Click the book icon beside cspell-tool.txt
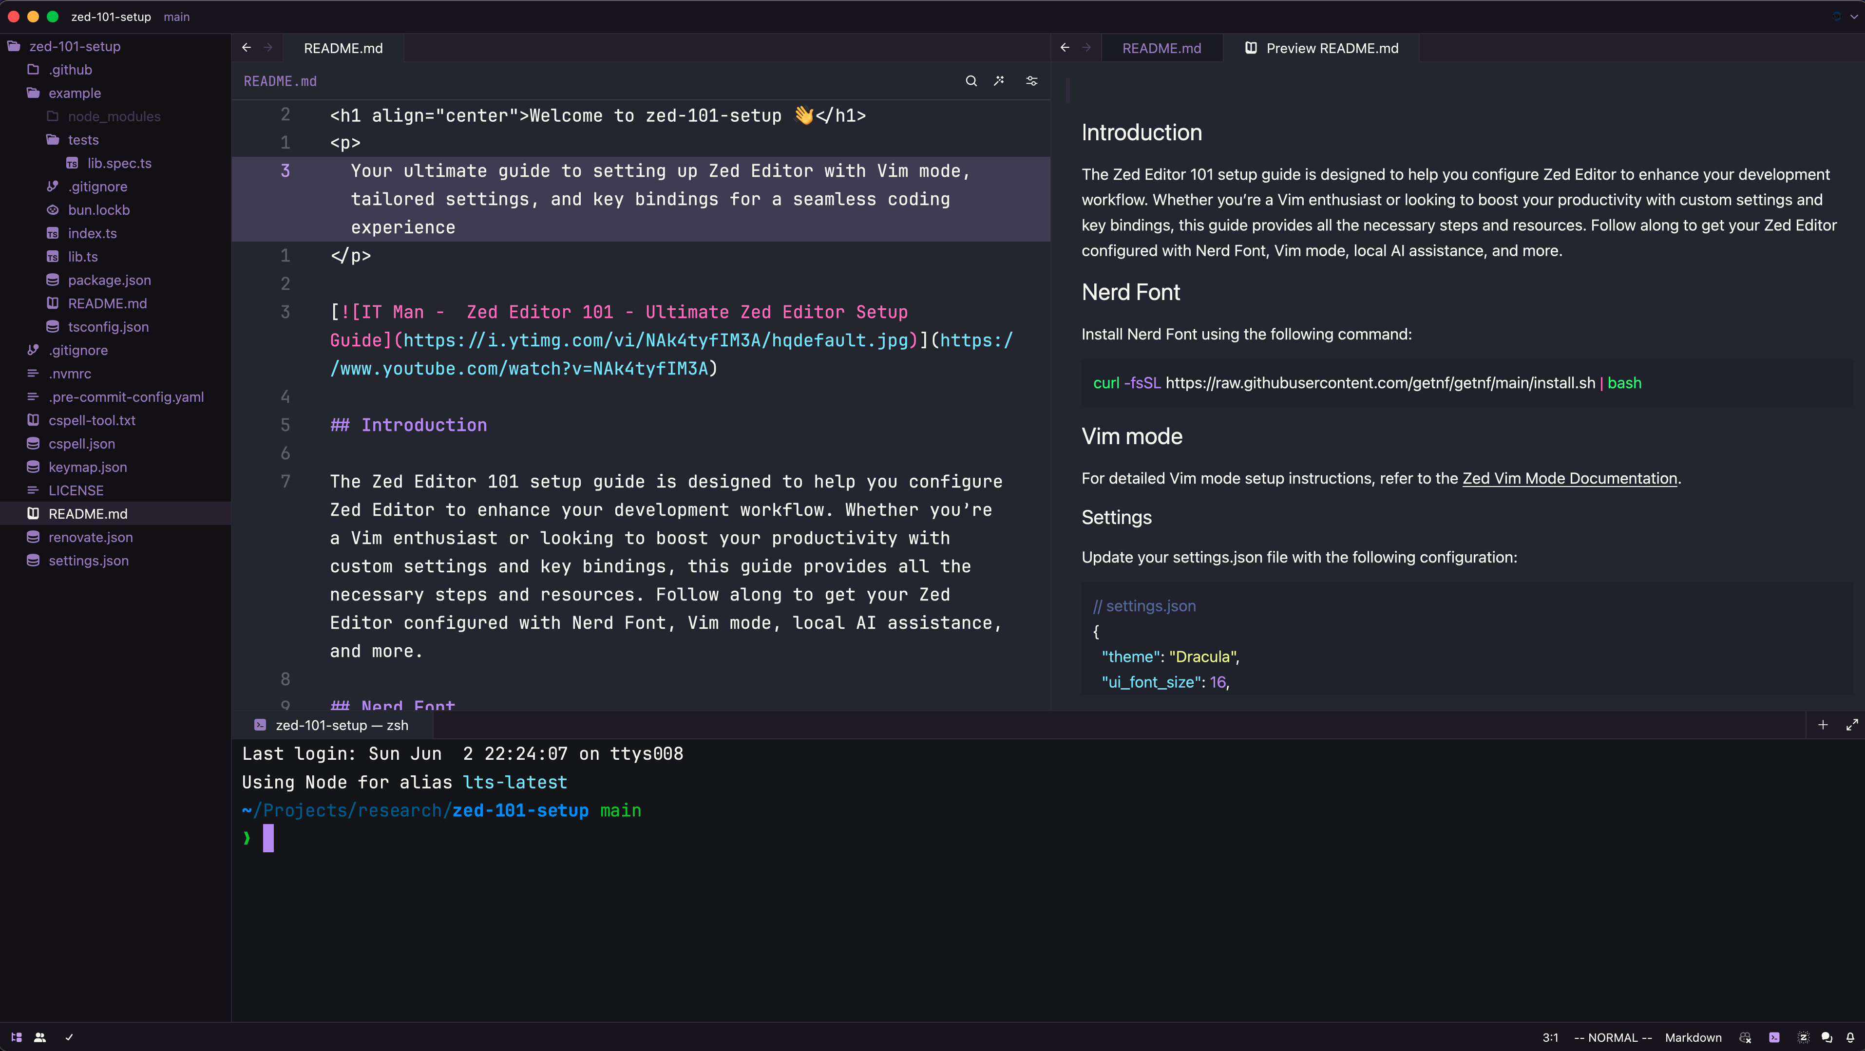This screenshot has width=1865, height=1051. point(33,420)
